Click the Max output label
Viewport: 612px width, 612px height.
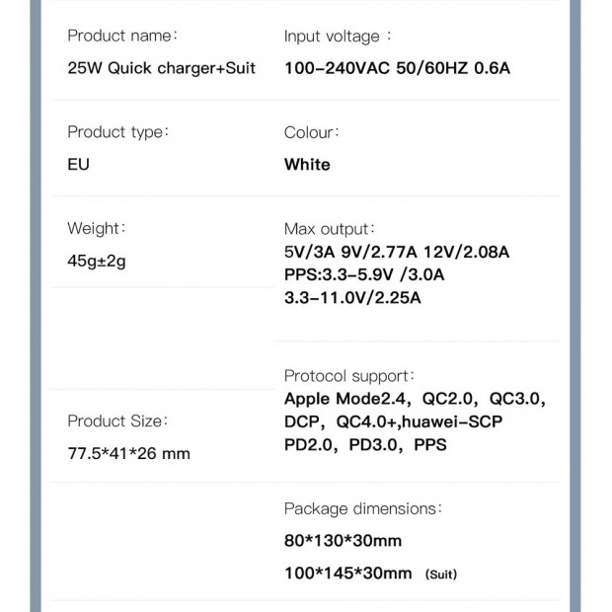(330, 229)
